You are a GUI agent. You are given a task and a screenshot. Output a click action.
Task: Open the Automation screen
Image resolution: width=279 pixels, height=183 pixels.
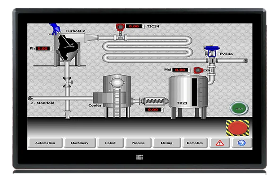pos(45,143)
